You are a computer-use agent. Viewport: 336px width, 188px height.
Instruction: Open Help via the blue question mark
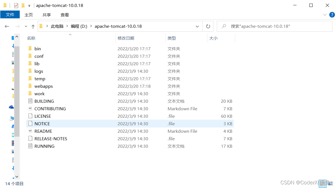[332, 15]
